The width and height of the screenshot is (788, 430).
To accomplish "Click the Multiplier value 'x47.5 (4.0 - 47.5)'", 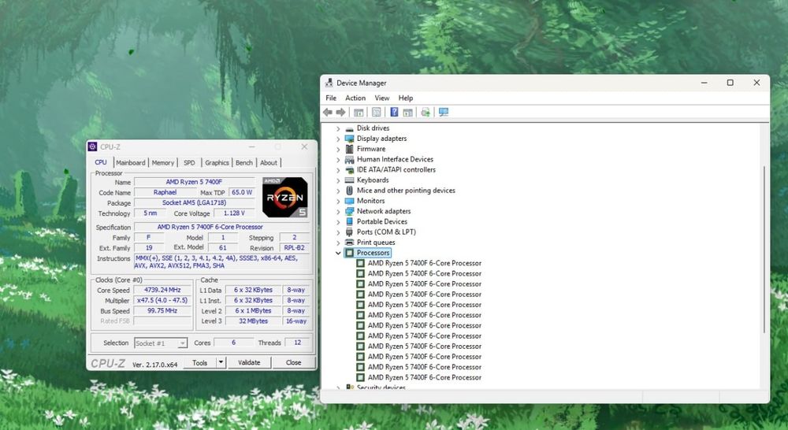I will click(x=163, y=300).
